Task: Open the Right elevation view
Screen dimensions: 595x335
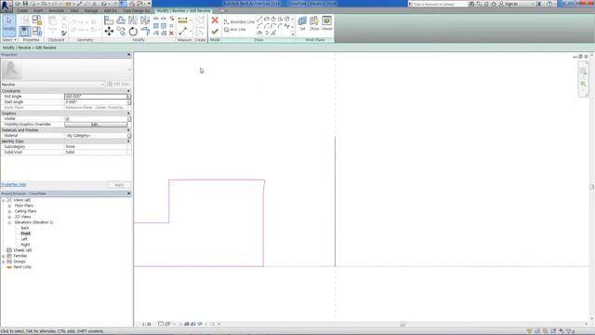Action: click(25, 245)
